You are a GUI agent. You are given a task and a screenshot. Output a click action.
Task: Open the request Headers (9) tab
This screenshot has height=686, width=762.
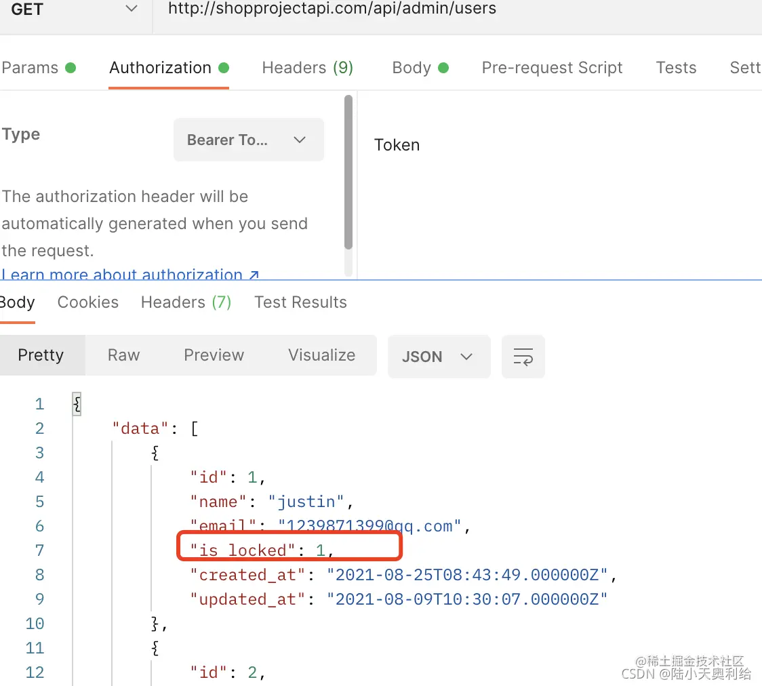coord(308,68)
